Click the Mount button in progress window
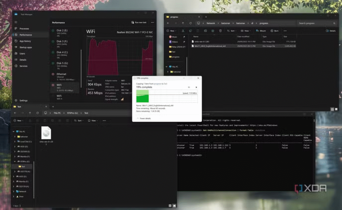 tap(261, 31)
